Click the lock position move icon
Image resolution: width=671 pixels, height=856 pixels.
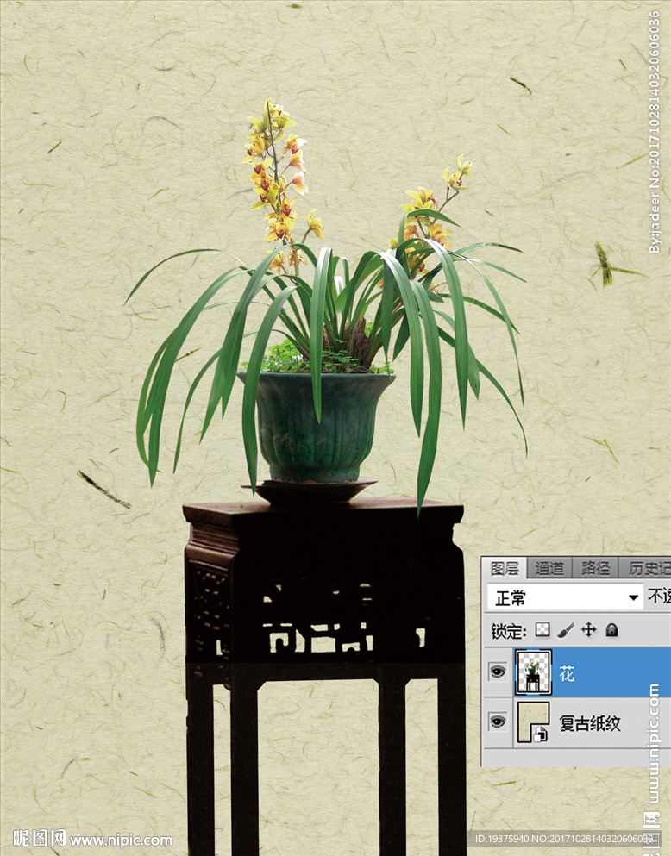tap(588, 630)
